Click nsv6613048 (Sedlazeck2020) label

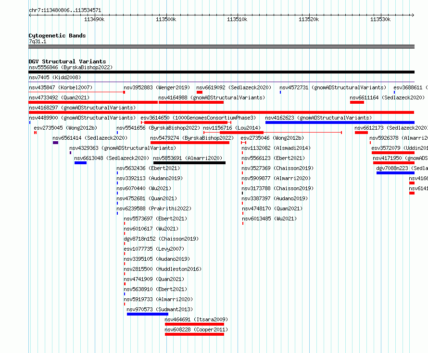[x=112, y=158]
